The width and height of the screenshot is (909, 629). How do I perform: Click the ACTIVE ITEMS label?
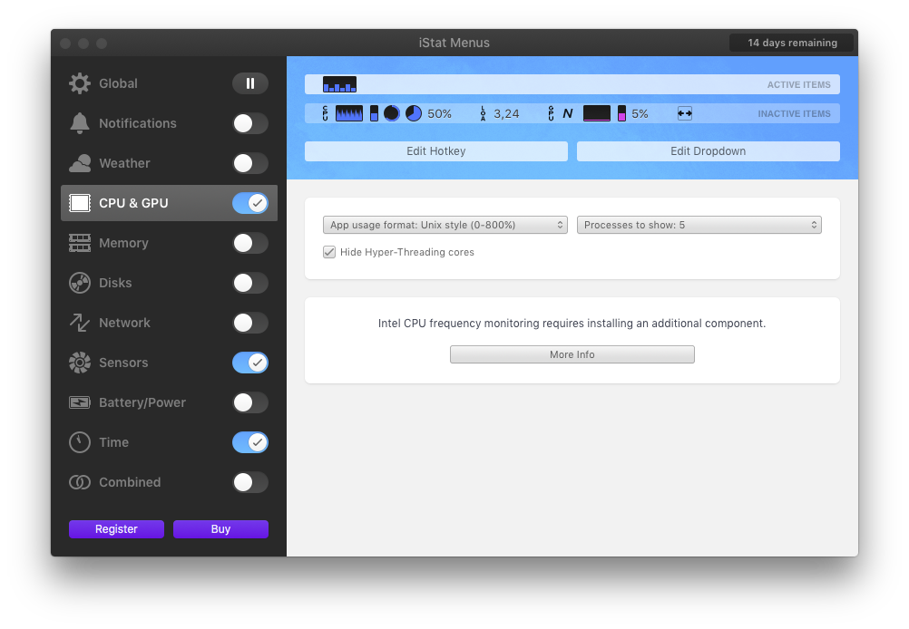799,84
